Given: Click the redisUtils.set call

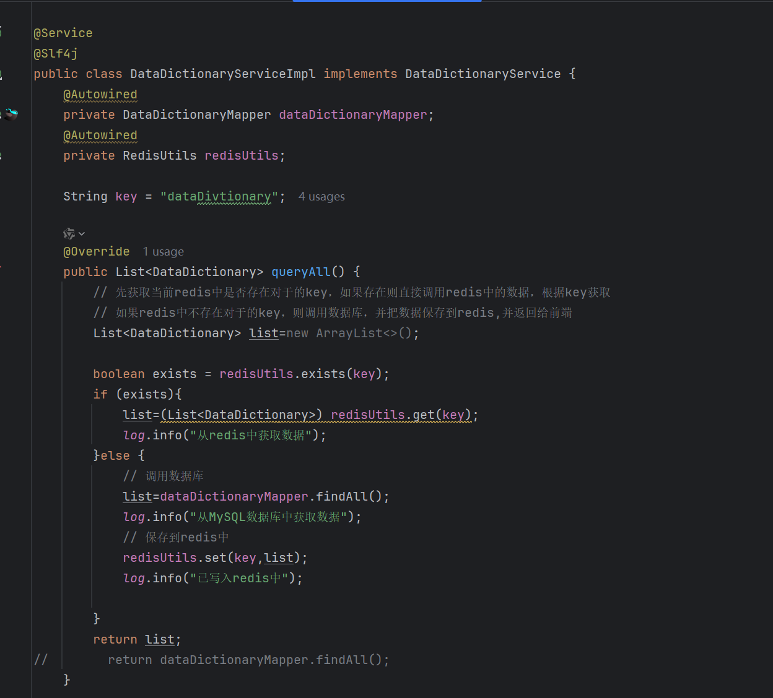Looking at the screenshot, I should click(x=215, y=558).
